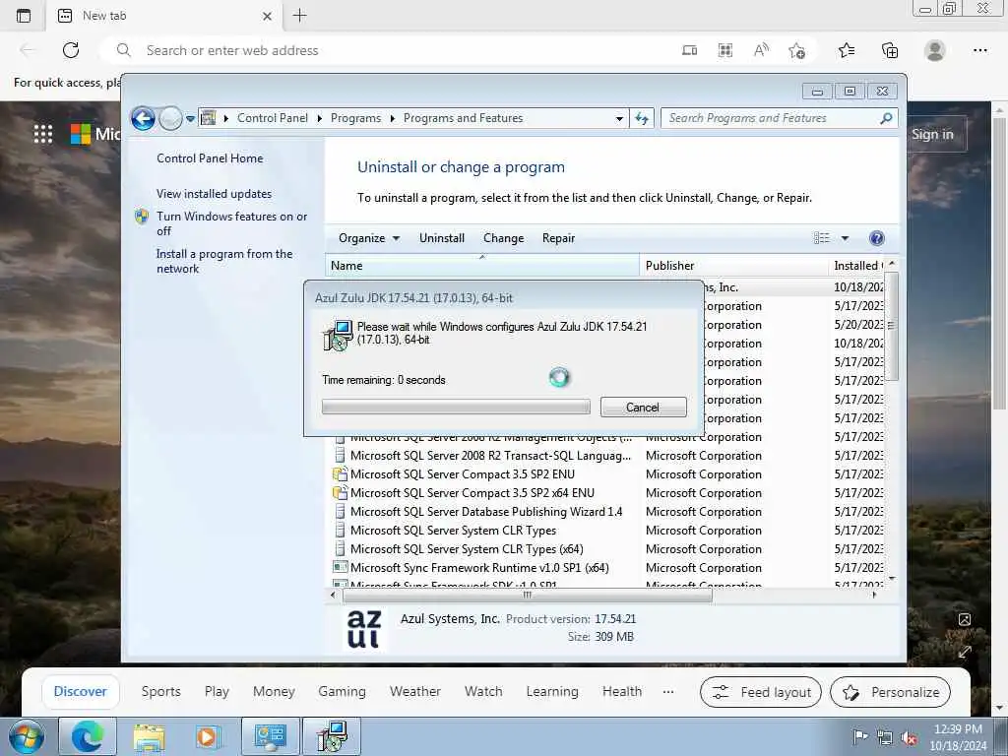
Task: Open recent pages dropdown next to Forward
Action: pos(190,119)
